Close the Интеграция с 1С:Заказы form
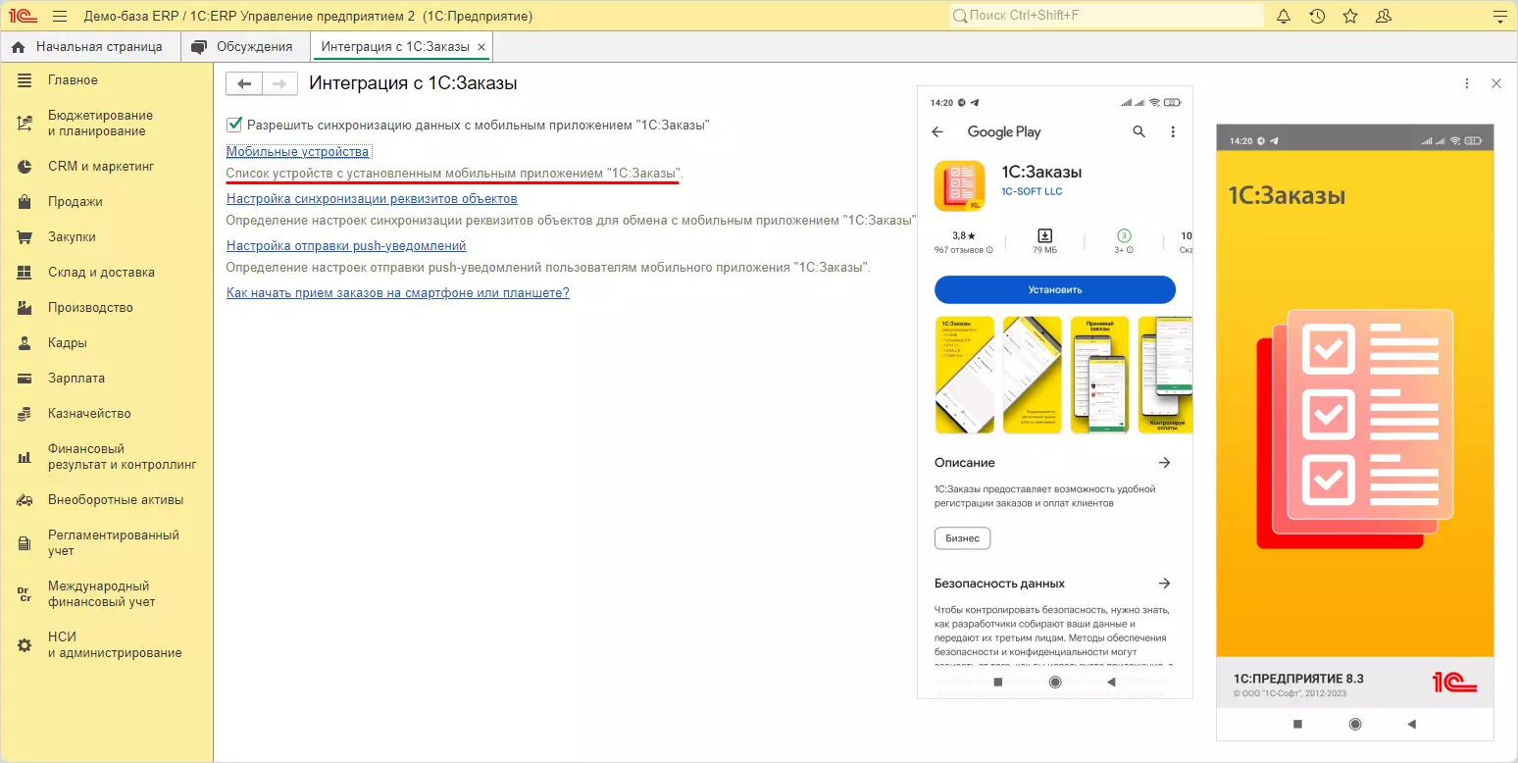This screenshot has height=763, width=1518. tap(1496, 84)
